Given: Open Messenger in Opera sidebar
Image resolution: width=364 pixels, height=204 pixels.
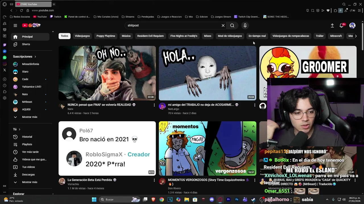Looking at the screenshot, I should point(5,51).
